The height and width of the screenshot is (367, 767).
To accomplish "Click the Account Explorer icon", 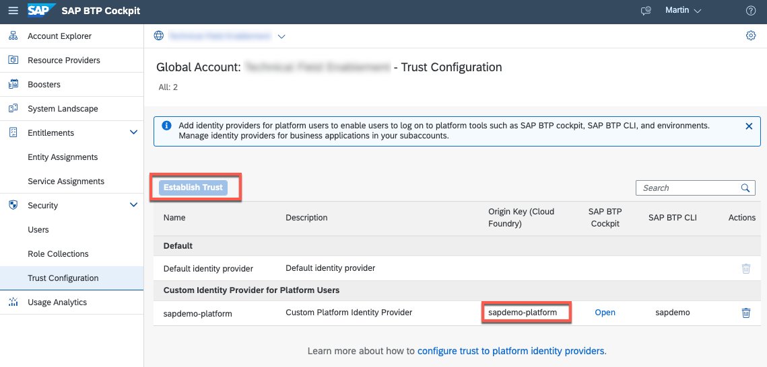I will point(13,36).
